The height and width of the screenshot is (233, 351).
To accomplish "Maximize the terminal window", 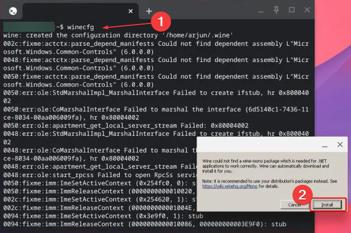I will (x=292, y=10).
